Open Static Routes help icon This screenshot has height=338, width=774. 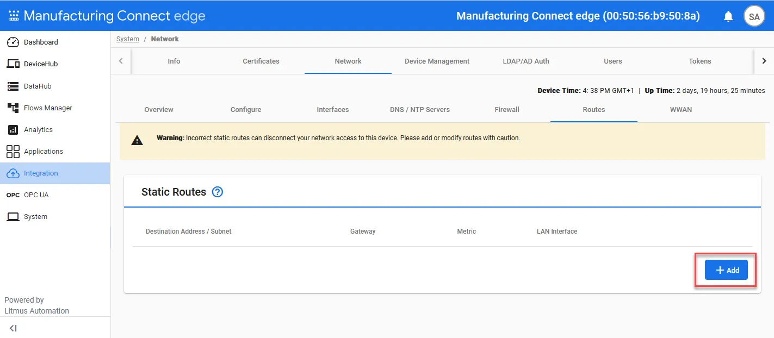[218, 192]
